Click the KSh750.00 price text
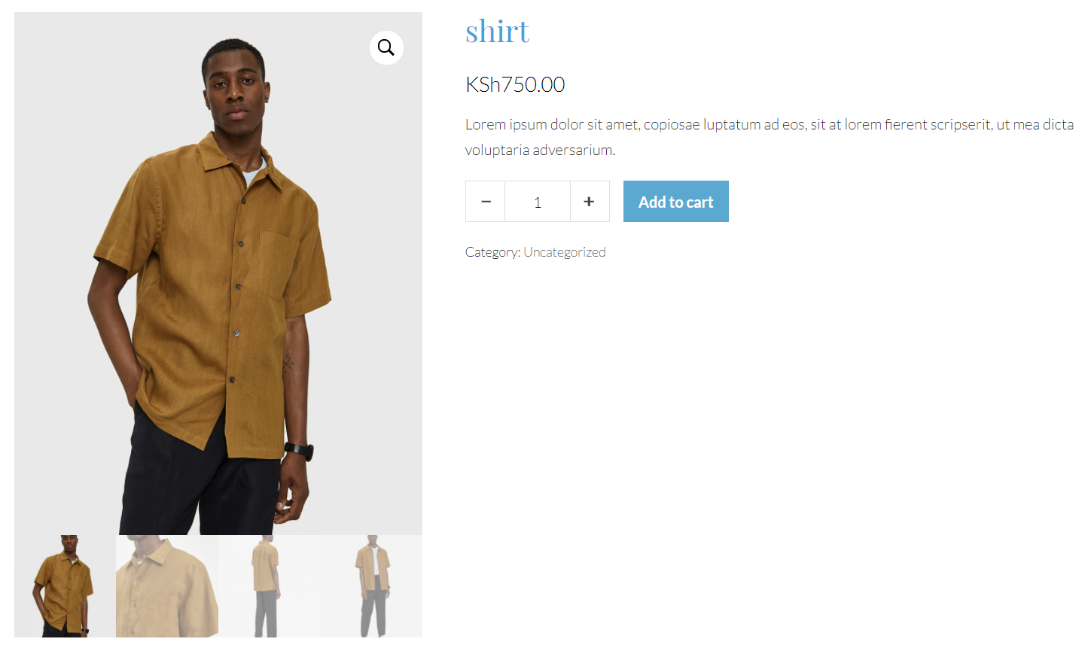 coord(515,84)
